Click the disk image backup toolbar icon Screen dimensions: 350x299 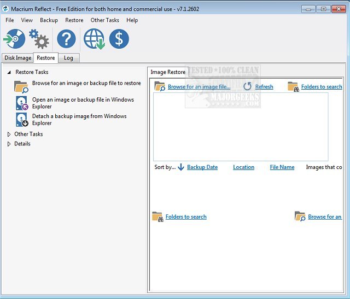[x=14, y=39]
